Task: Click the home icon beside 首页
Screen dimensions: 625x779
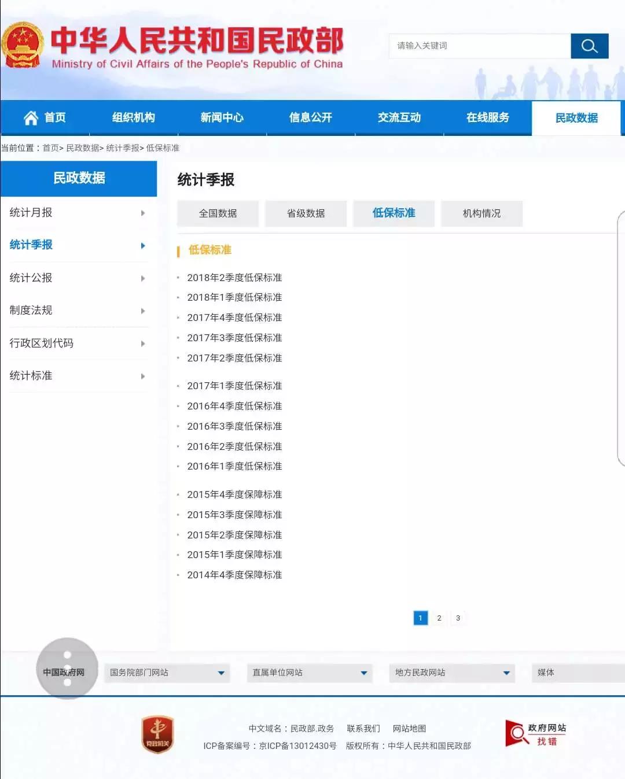Action: 31,117
